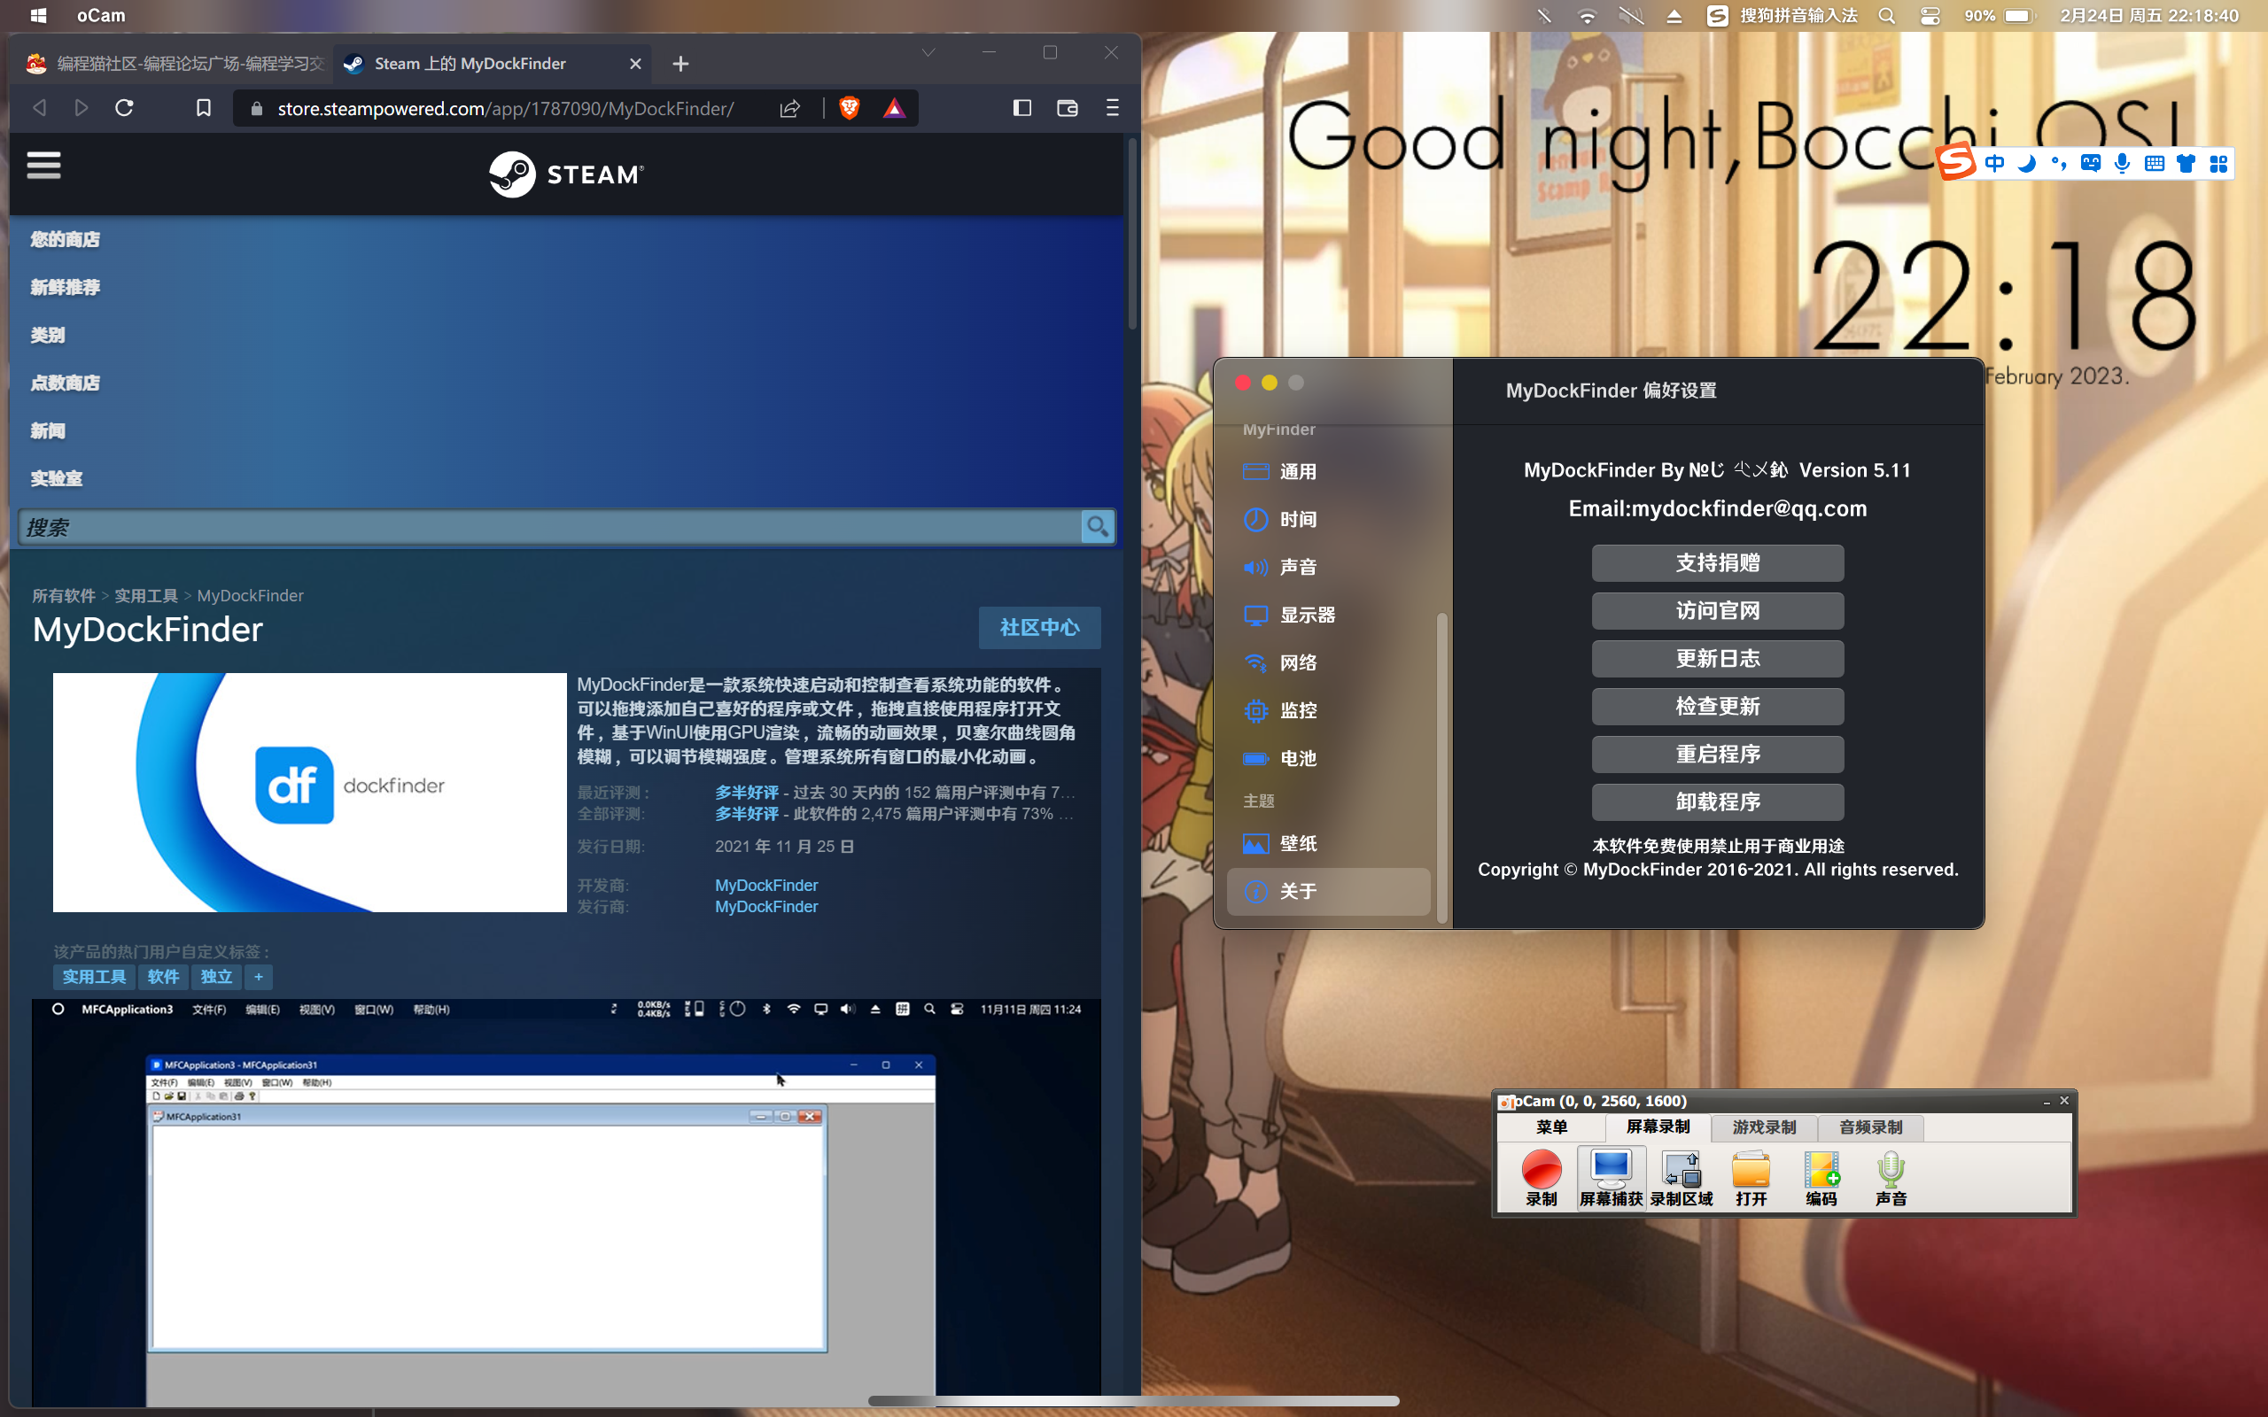This screenshot has height=1417, width=2268.
Task: Click oCam 编码 codec icon
Action: tap(1821, 1178)
